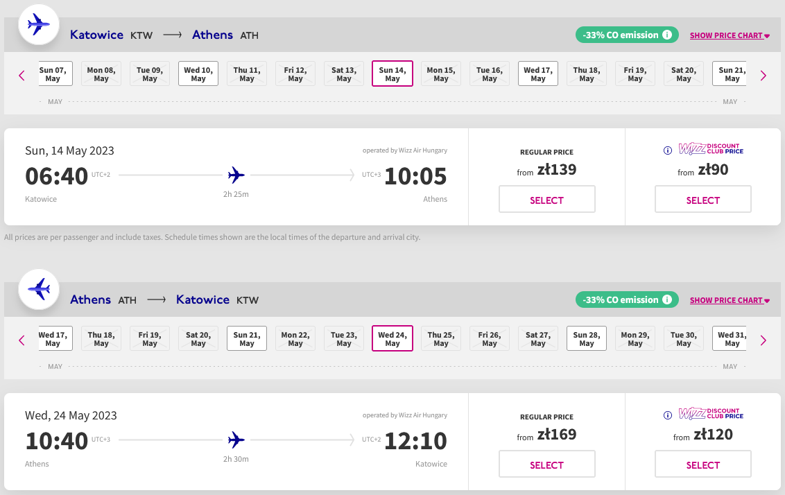Select Wed 17, May outbound date
The height and width of the screenshot is (495, 785).
coord(537,74)
